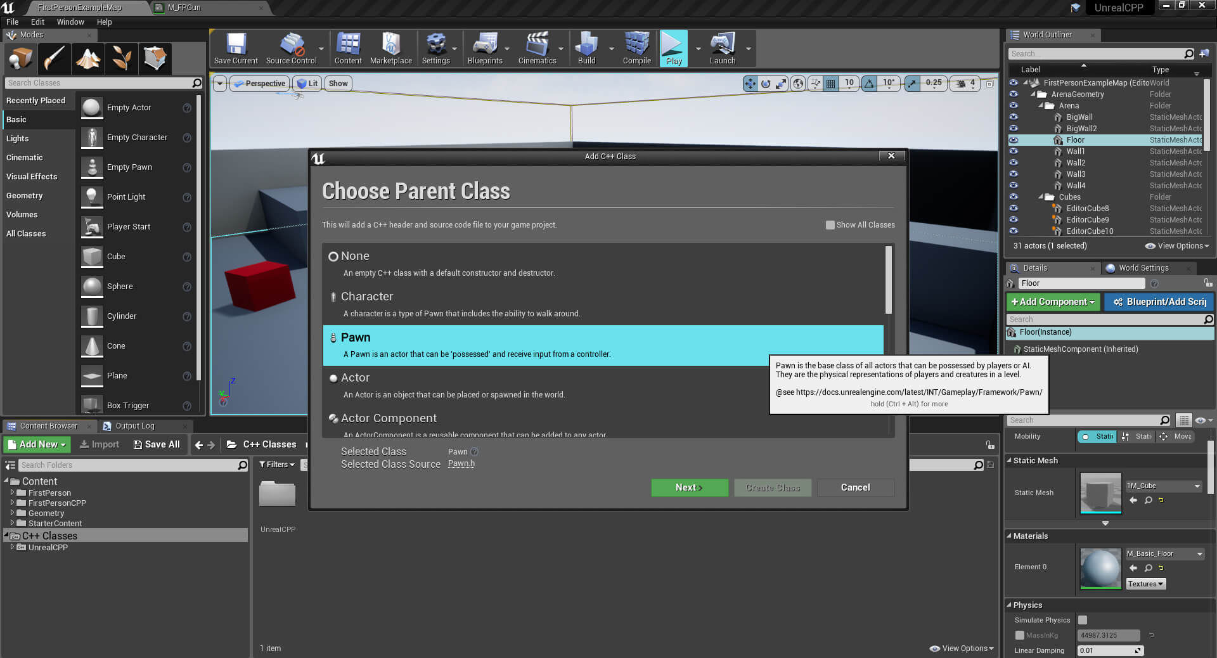The height and width of the screenshot is (658, 1217).
Task: Open Play options dropdown arrow
Action: (698, 49)
